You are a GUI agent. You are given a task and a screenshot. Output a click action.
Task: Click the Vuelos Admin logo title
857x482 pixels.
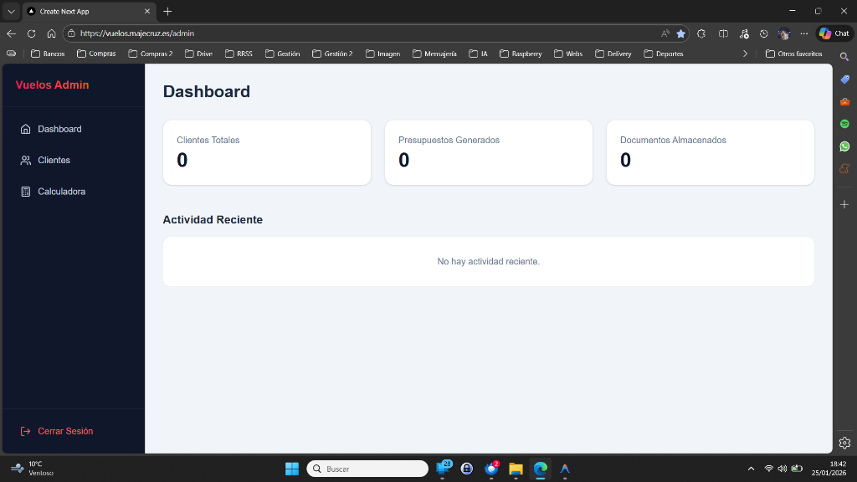[52, 85]
